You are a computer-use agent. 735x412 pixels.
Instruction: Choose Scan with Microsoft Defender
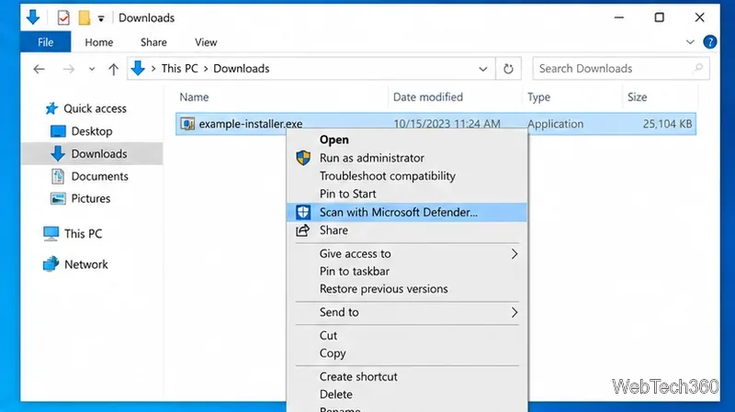pyautogui.click(x=407, y=212)
